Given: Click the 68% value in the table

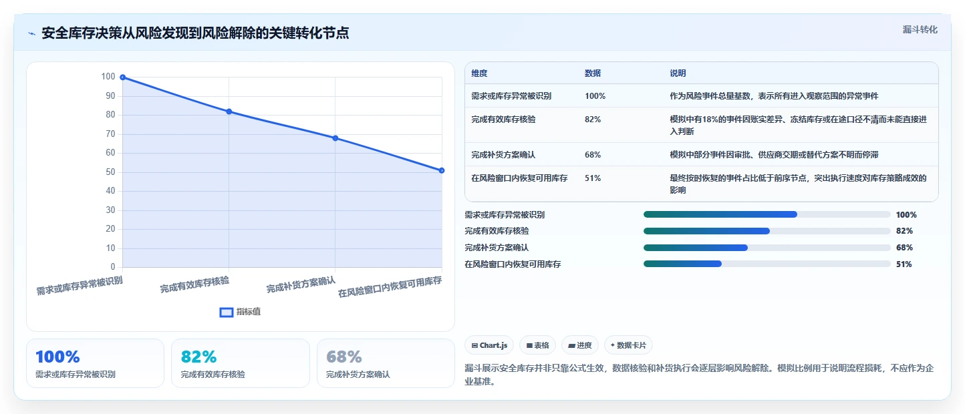Looking at the screenshot, I should point(593,155).
